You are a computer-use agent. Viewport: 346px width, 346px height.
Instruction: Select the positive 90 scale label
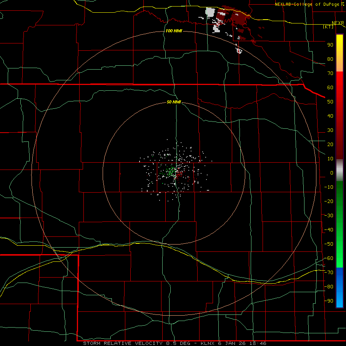330,45
